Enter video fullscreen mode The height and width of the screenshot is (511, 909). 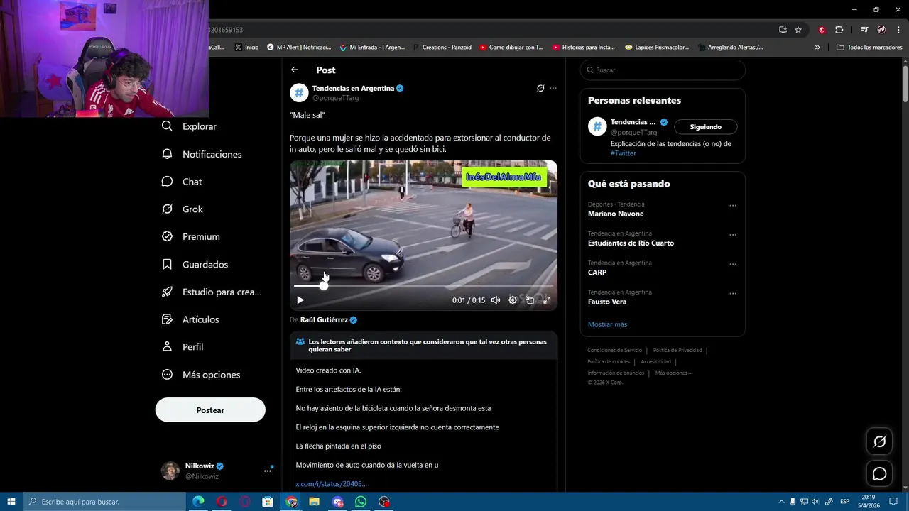pyautogui.click(x=547, y=300)
